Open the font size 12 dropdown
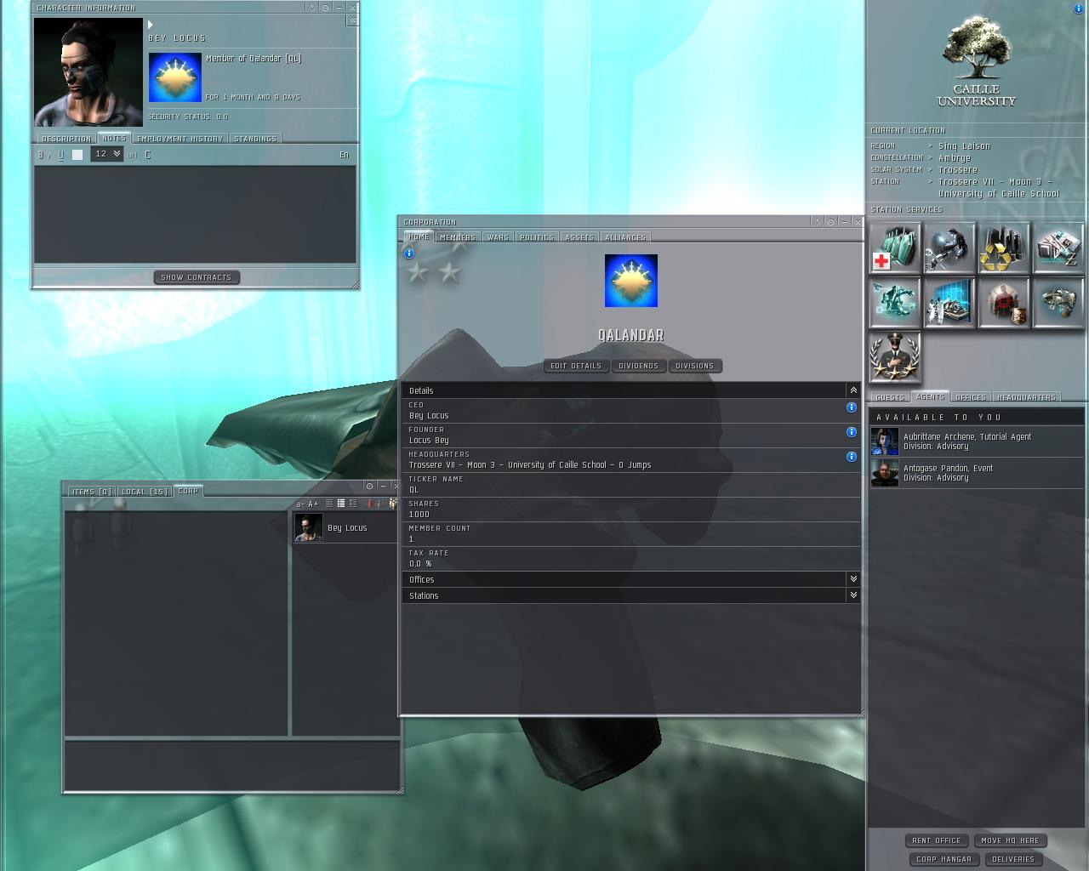The image size is (1089, 871). (x=106, y=154)
